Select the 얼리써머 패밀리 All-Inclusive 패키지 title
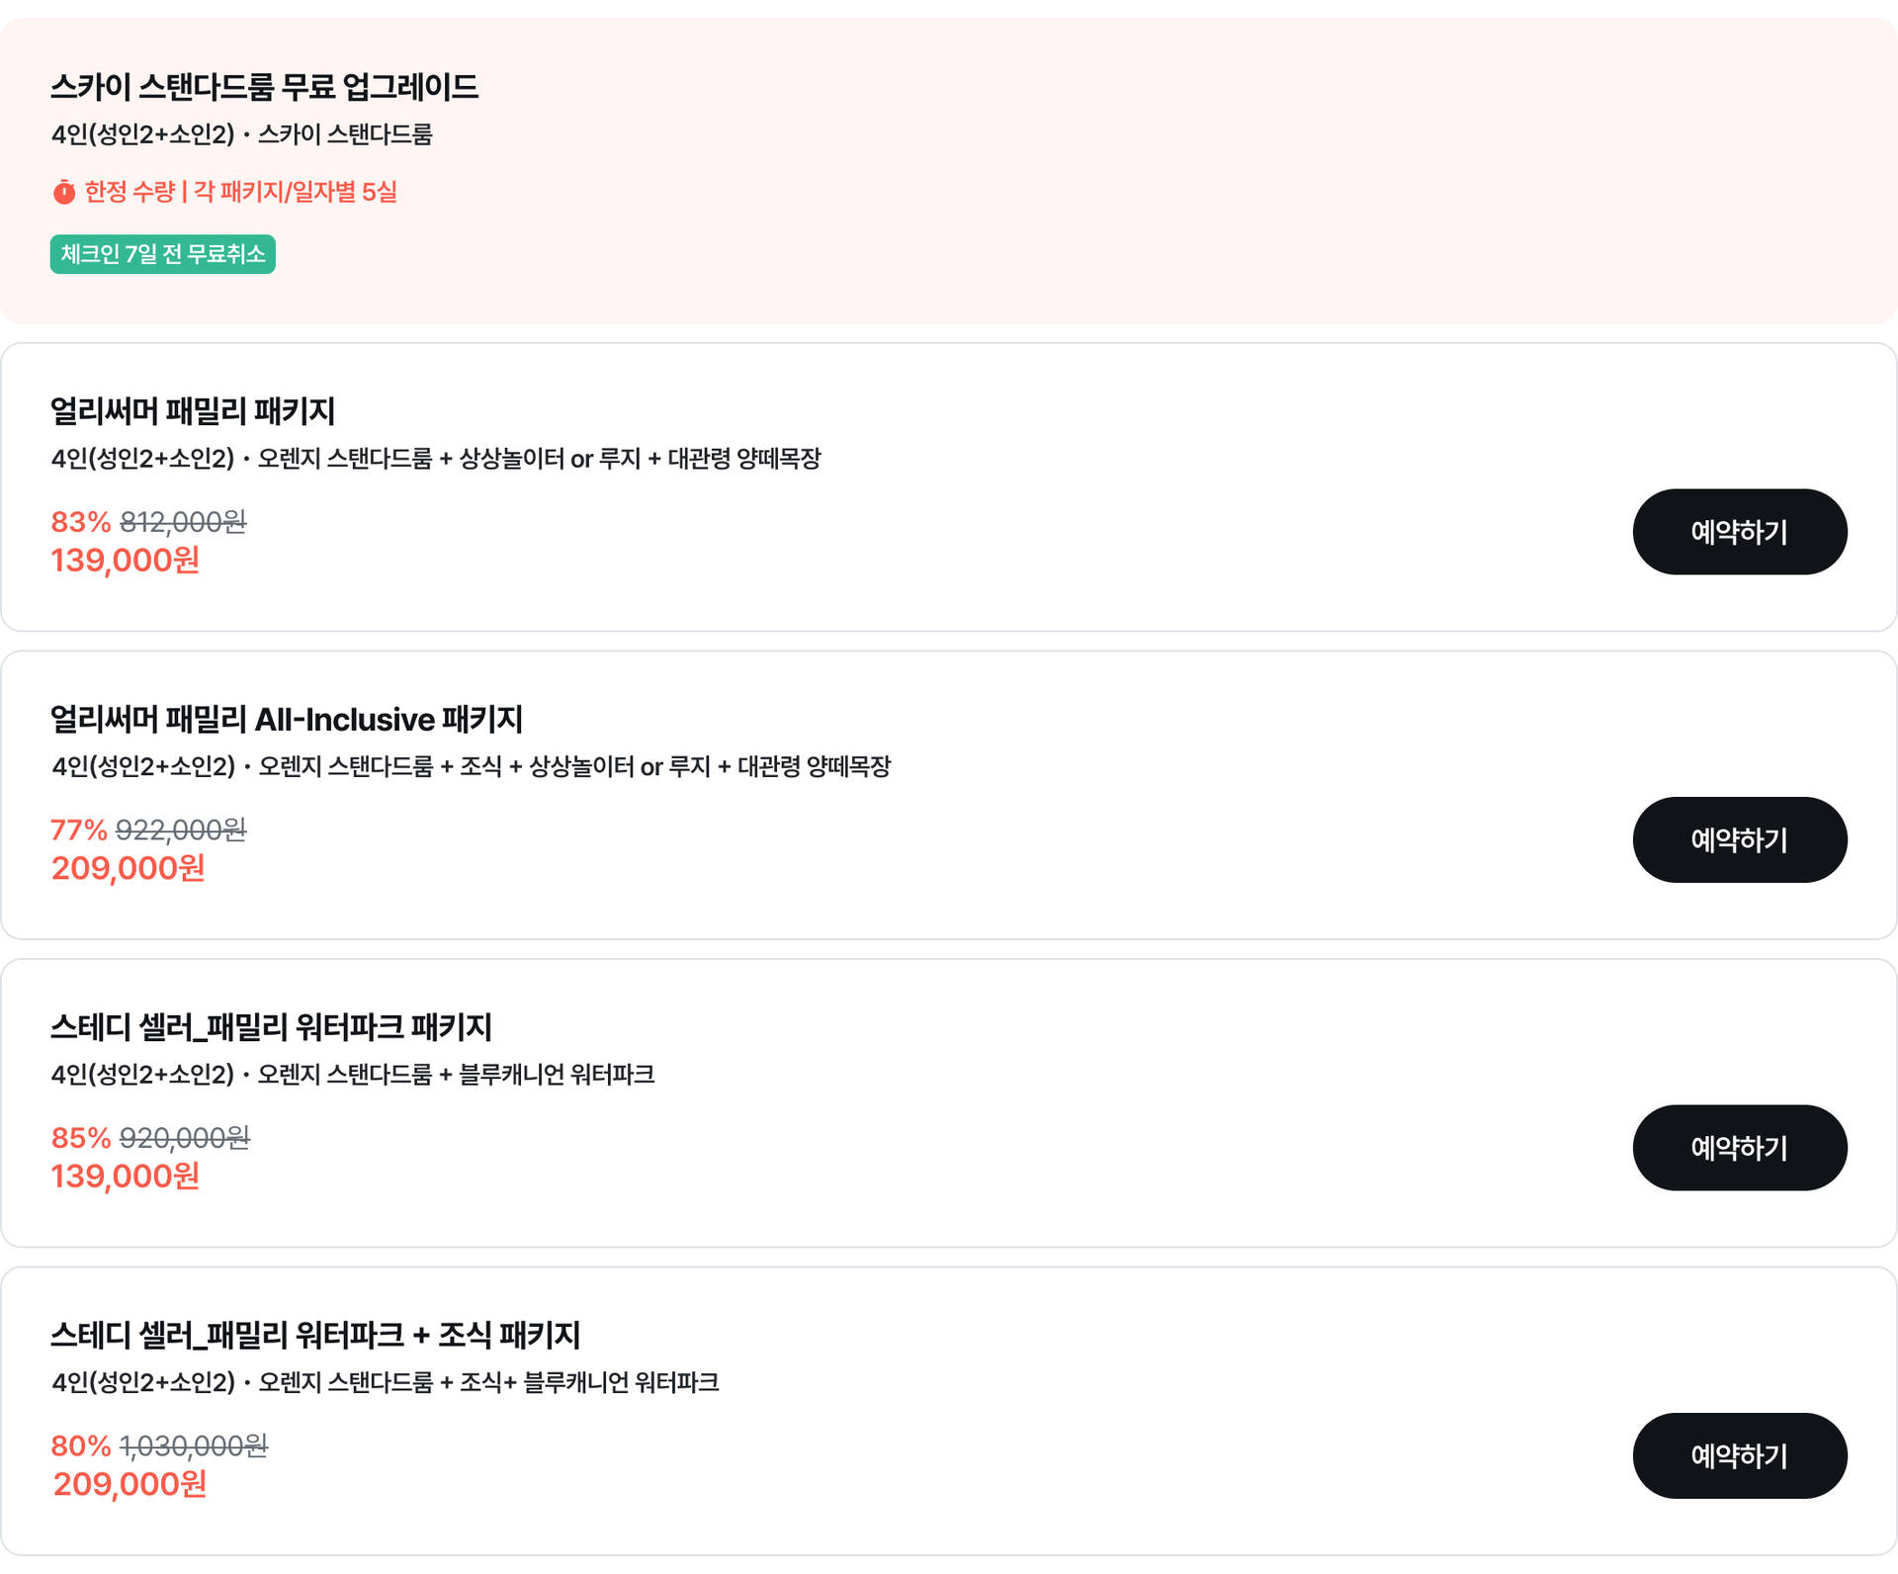The height and width of the screenshot is (1574, 1898). 287,719
